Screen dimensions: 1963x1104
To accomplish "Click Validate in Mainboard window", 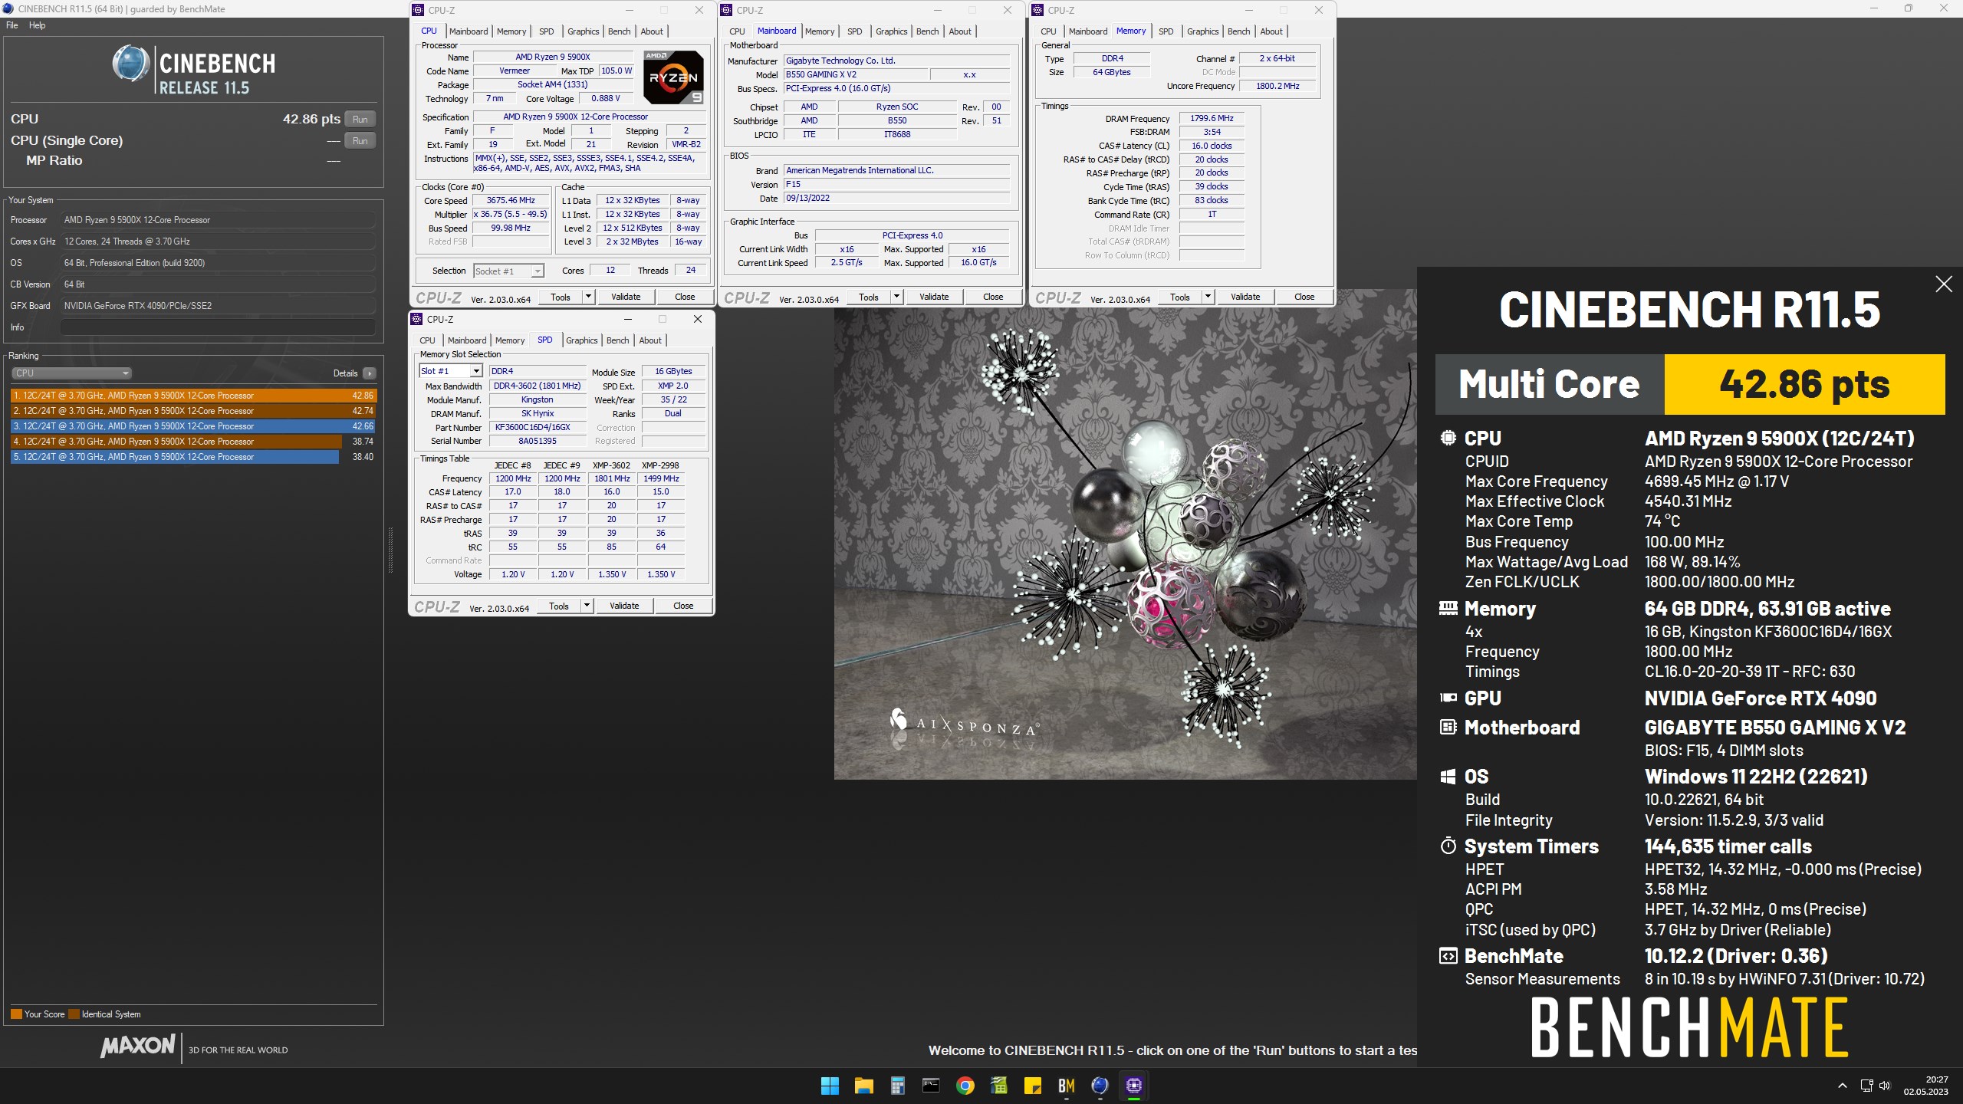I will tap(934, 297).
